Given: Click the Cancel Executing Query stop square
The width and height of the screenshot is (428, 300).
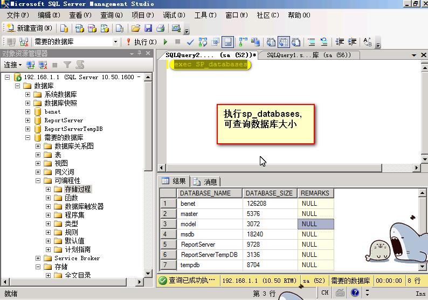Looking at the screenshot, I should (x=177, y=41).
